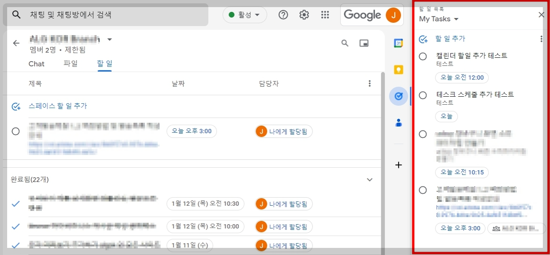The width and height of the screenshot is (550, 255).
Task: Open the Settings gear icon
Action: click(304, 15)
